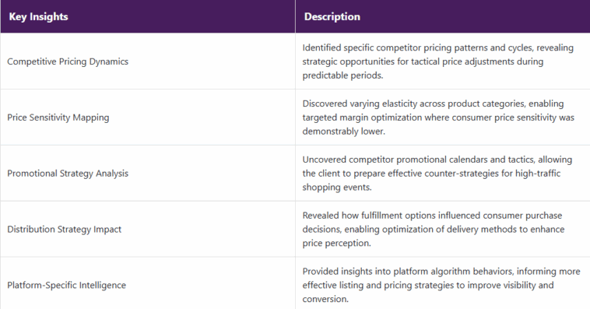Image resolution: width=590 pixels, height=309 pixels.
Task: Click the phrase 'predictable periods.'
Action: coord(342,75)
